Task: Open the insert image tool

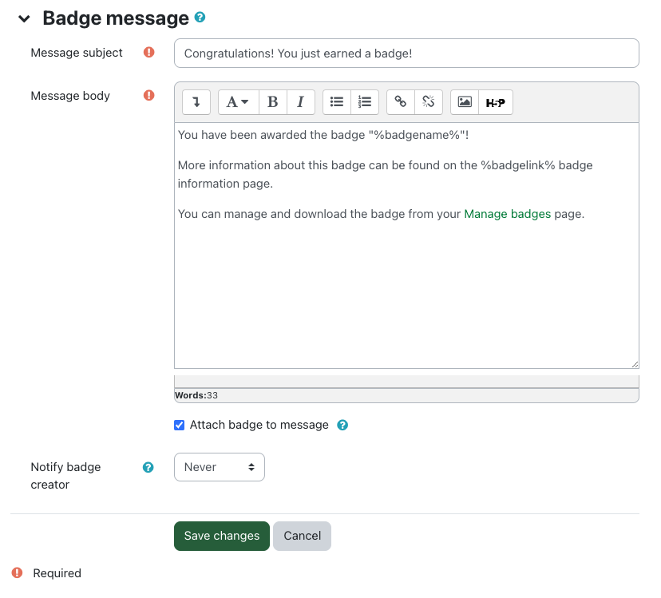Action: pyautogui.click(x=465, y=102)
